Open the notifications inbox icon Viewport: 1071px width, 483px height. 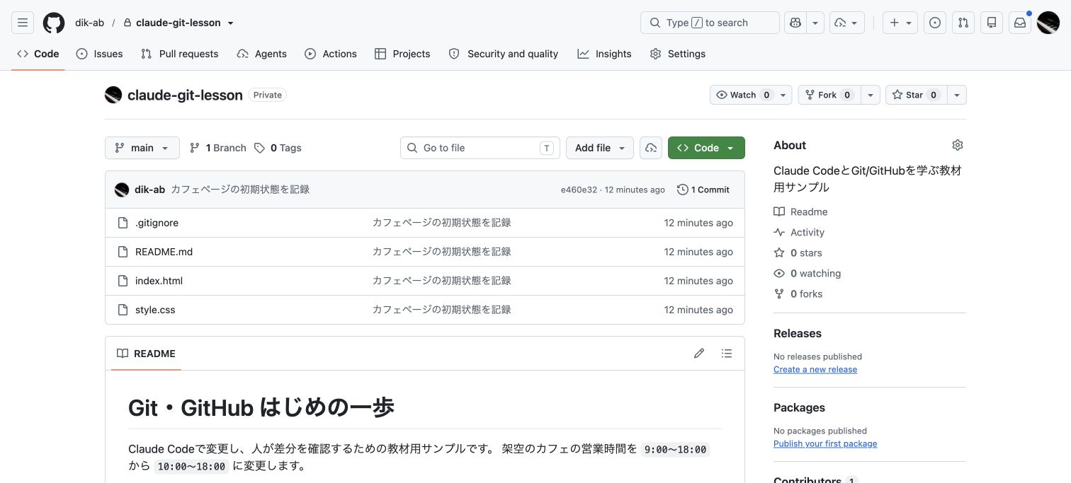(x=1020, y=23)
